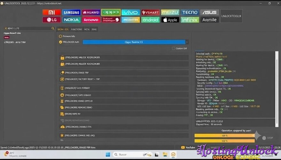The height and width of the screenshot is (160, 281).
Task: Select Oppo Reno5 Lite in the model list
Action: point(12,33)
